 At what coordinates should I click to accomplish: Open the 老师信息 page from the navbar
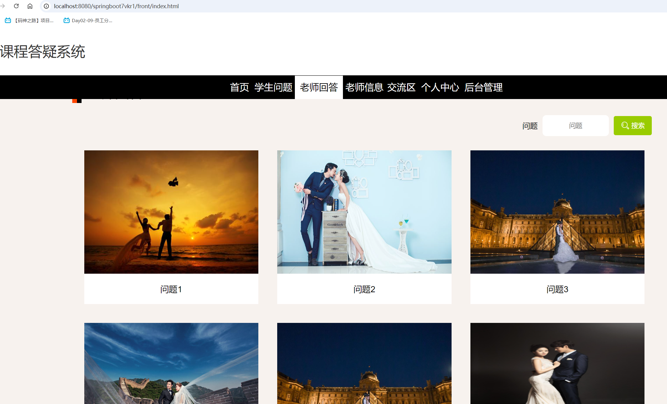point(364,87)
